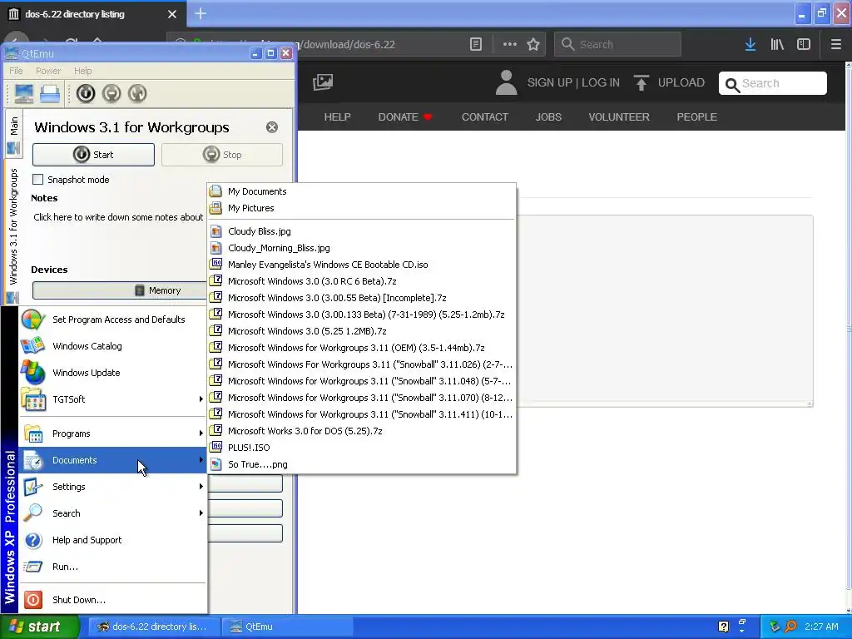Click the UPLOAD link on Internet Archive
The height and width of the screenshot is (639, 852).
coord(669,82)
